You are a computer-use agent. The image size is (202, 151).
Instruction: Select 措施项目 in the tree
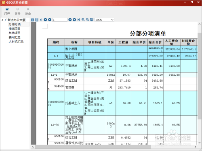click(15, 29)
